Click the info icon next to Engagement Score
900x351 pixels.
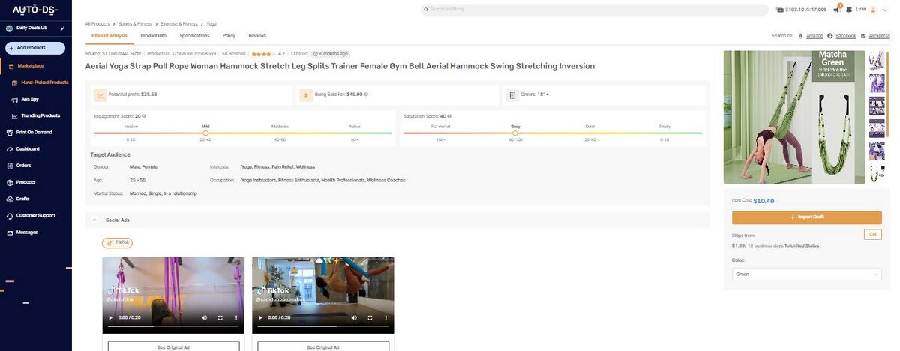(144, 116)
